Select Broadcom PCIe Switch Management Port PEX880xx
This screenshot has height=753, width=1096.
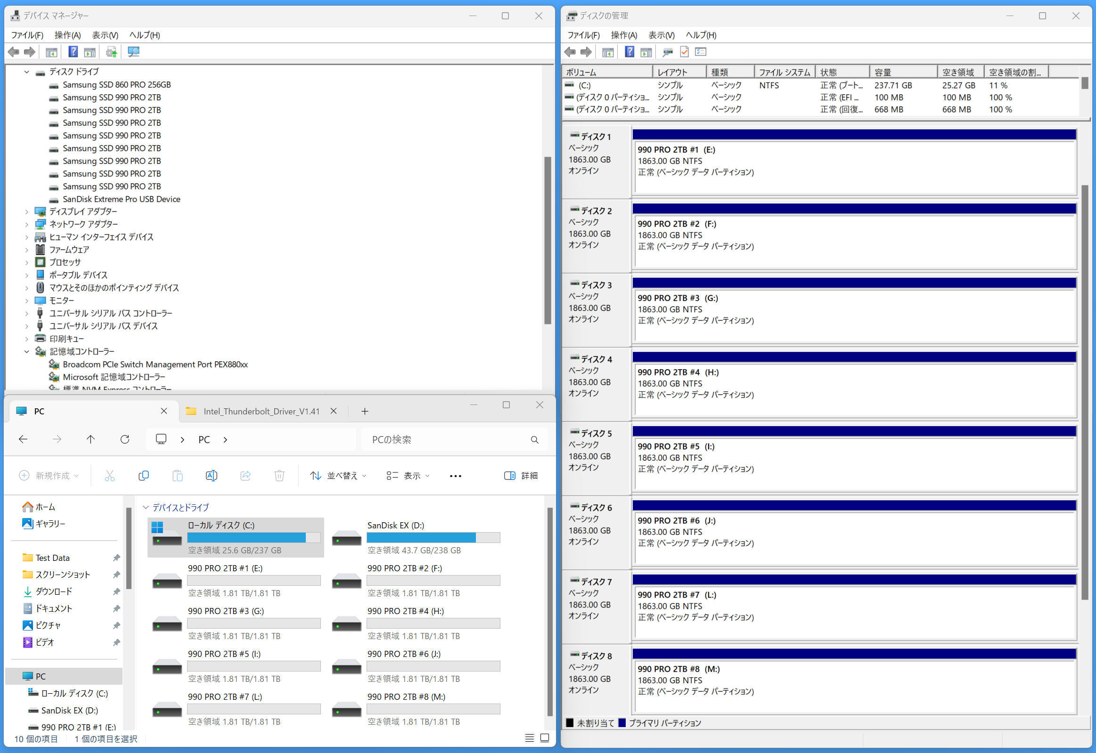155,364
